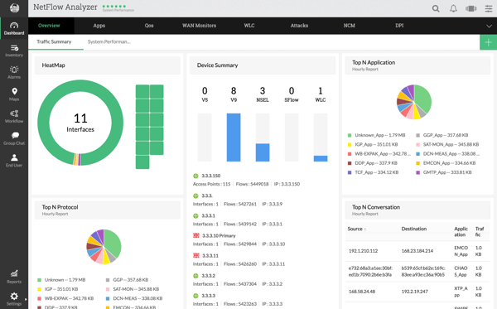Click green status icon of 3.3.3.3
The image size is (497, 309).
pos(195,296)
